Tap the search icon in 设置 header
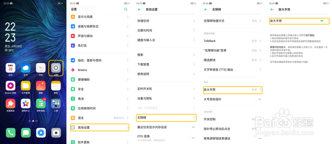Viewport: 332px width, 144px height. tap(126, 9)
